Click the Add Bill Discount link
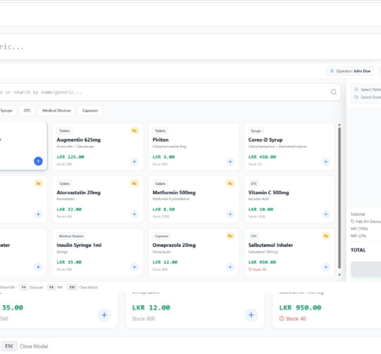Image resolution: width=381 pixels, height=354 pixels. (x=366, y=221)
